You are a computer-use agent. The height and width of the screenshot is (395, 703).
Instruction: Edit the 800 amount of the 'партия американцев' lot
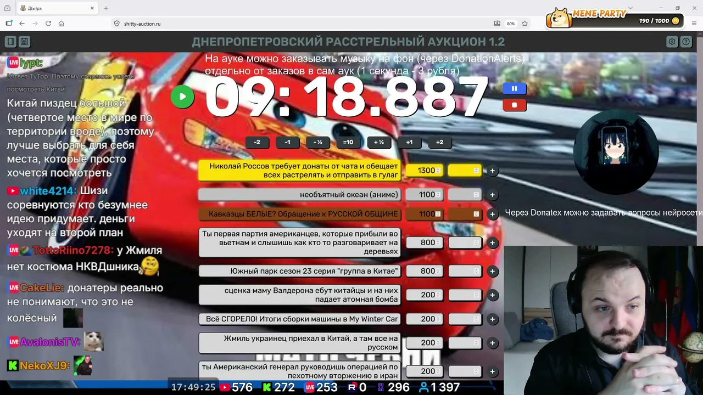coord(423,242)
